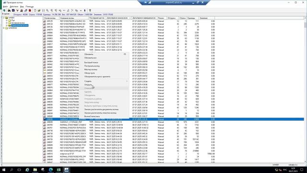This screenshot has width=307, height=173.
Task: Sort by Номер волны column header
Action: (51, 18)
